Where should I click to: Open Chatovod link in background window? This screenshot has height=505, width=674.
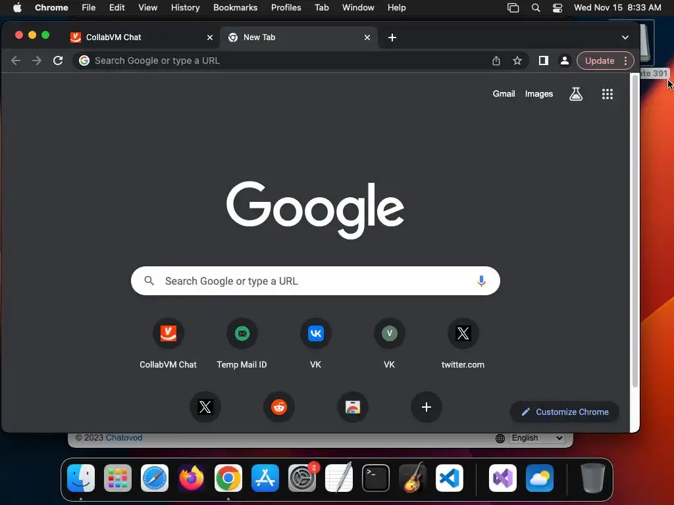tap(124, 437)
